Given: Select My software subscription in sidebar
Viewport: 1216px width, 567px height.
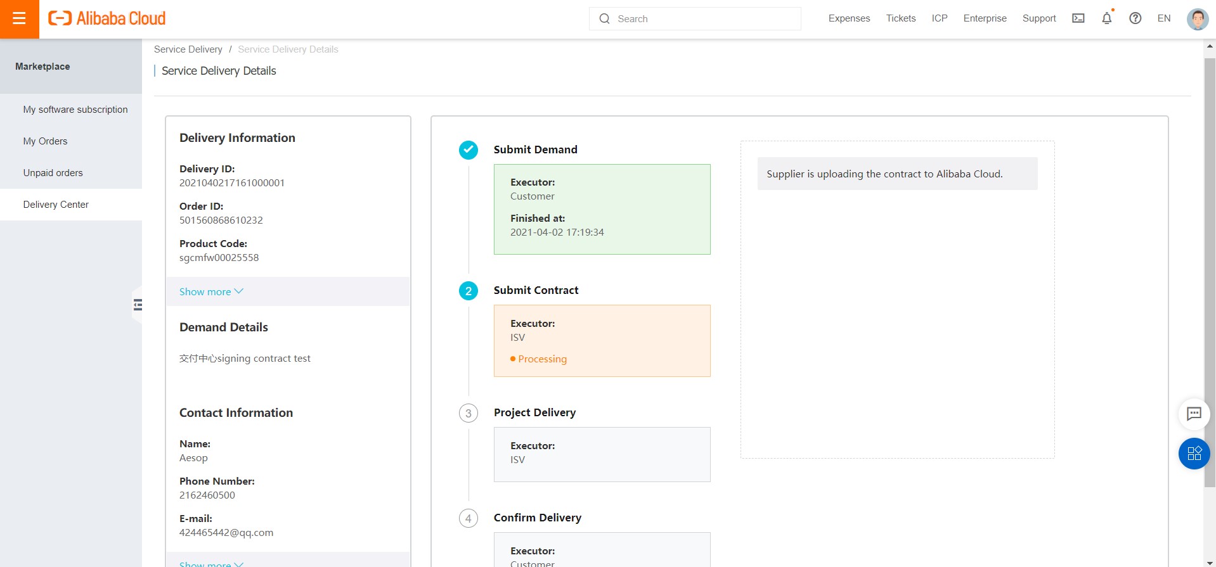Looking at the screenshot, I should (75, 110).
